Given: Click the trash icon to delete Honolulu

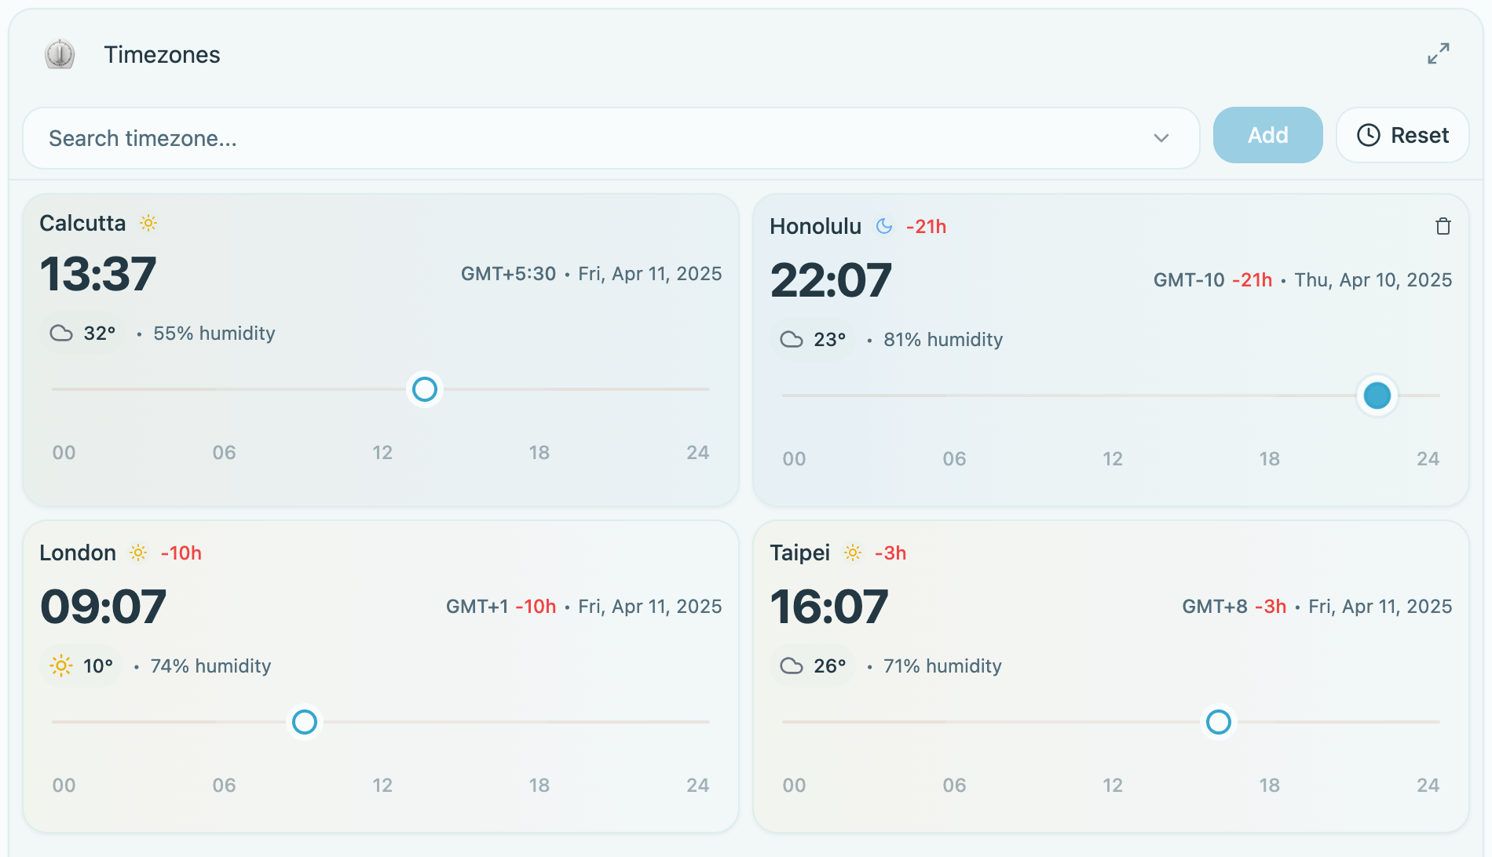Looking at the screenshot, I should coord(1443,226).
